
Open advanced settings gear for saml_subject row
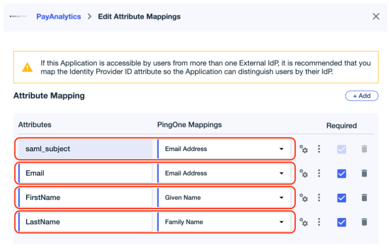(304, 149)
